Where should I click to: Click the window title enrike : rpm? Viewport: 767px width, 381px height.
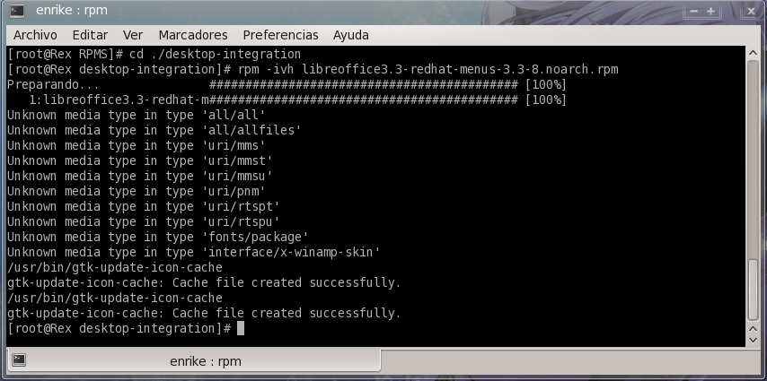pos(72,10)
